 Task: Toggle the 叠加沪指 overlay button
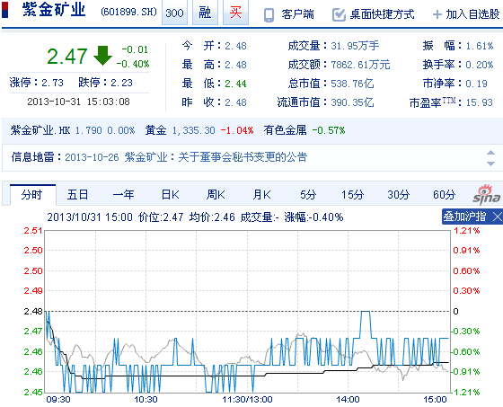coord(464,217)
